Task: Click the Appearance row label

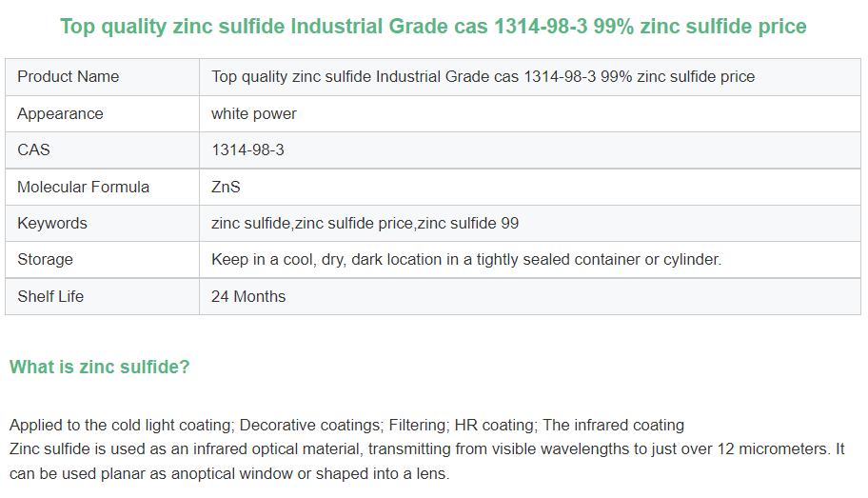Action: pos(60,113)
